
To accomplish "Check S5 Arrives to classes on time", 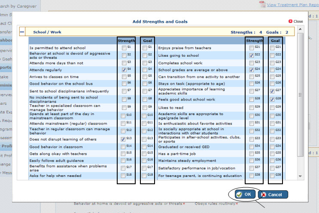I will point(124,77).
